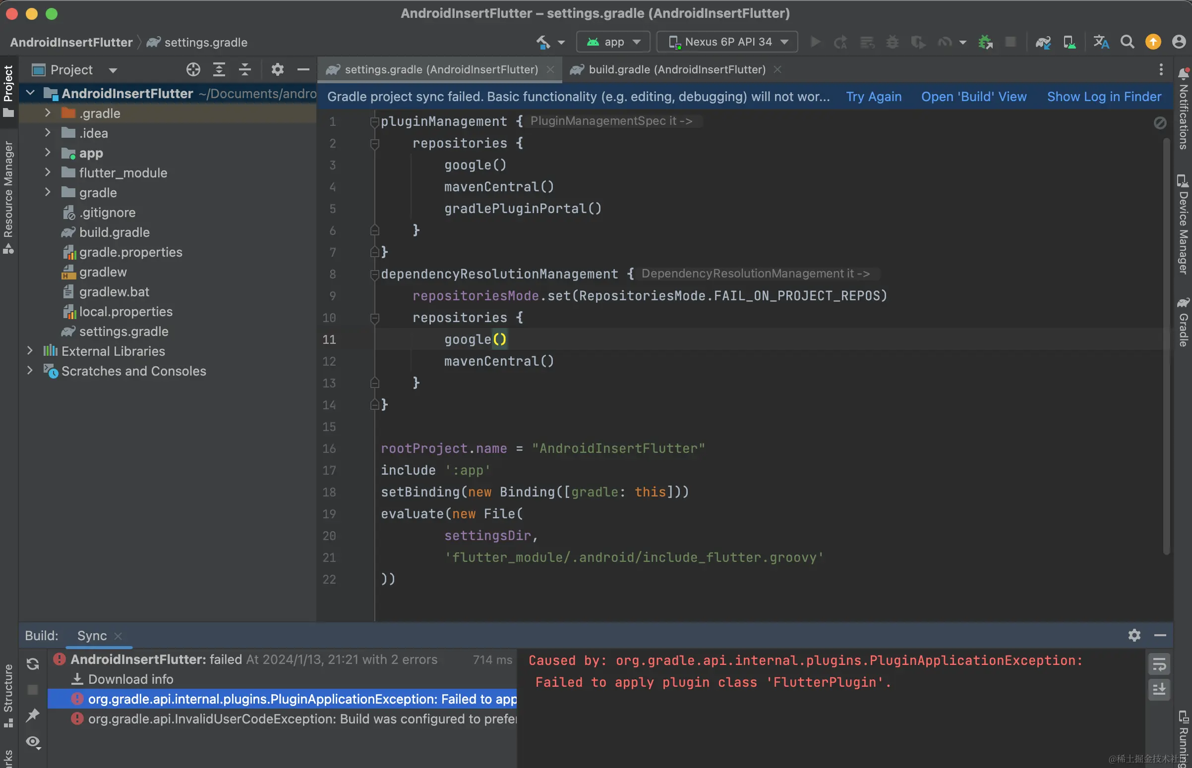The image size is (1192, 768).
Task: Expand the flutter_module folder
Action: pos(48,172)
